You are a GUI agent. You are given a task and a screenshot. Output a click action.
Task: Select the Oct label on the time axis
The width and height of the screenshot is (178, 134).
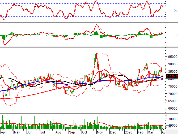point(84,132)
